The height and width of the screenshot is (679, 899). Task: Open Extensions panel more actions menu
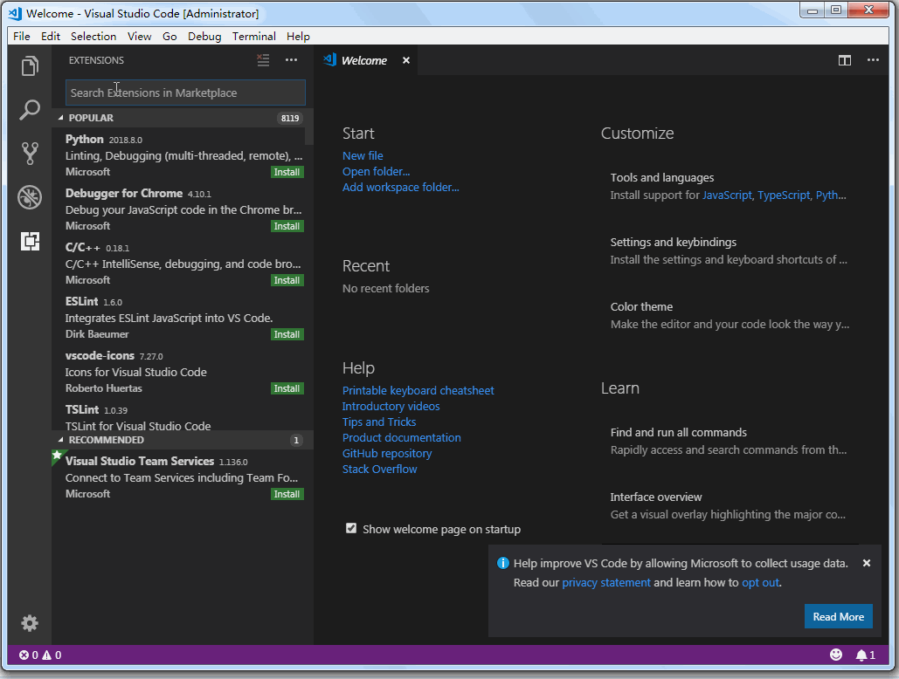tap(291, 60)
